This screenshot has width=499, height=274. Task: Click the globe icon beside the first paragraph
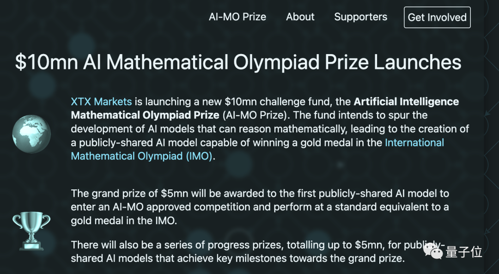(31, 134)
